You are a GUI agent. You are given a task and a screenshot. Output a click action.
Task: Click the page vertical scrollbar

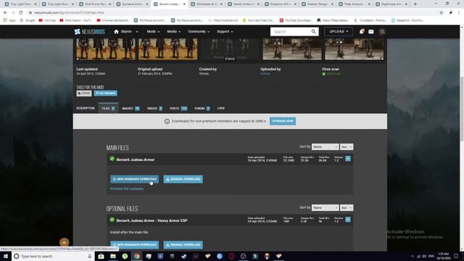[x=462, y=109]
